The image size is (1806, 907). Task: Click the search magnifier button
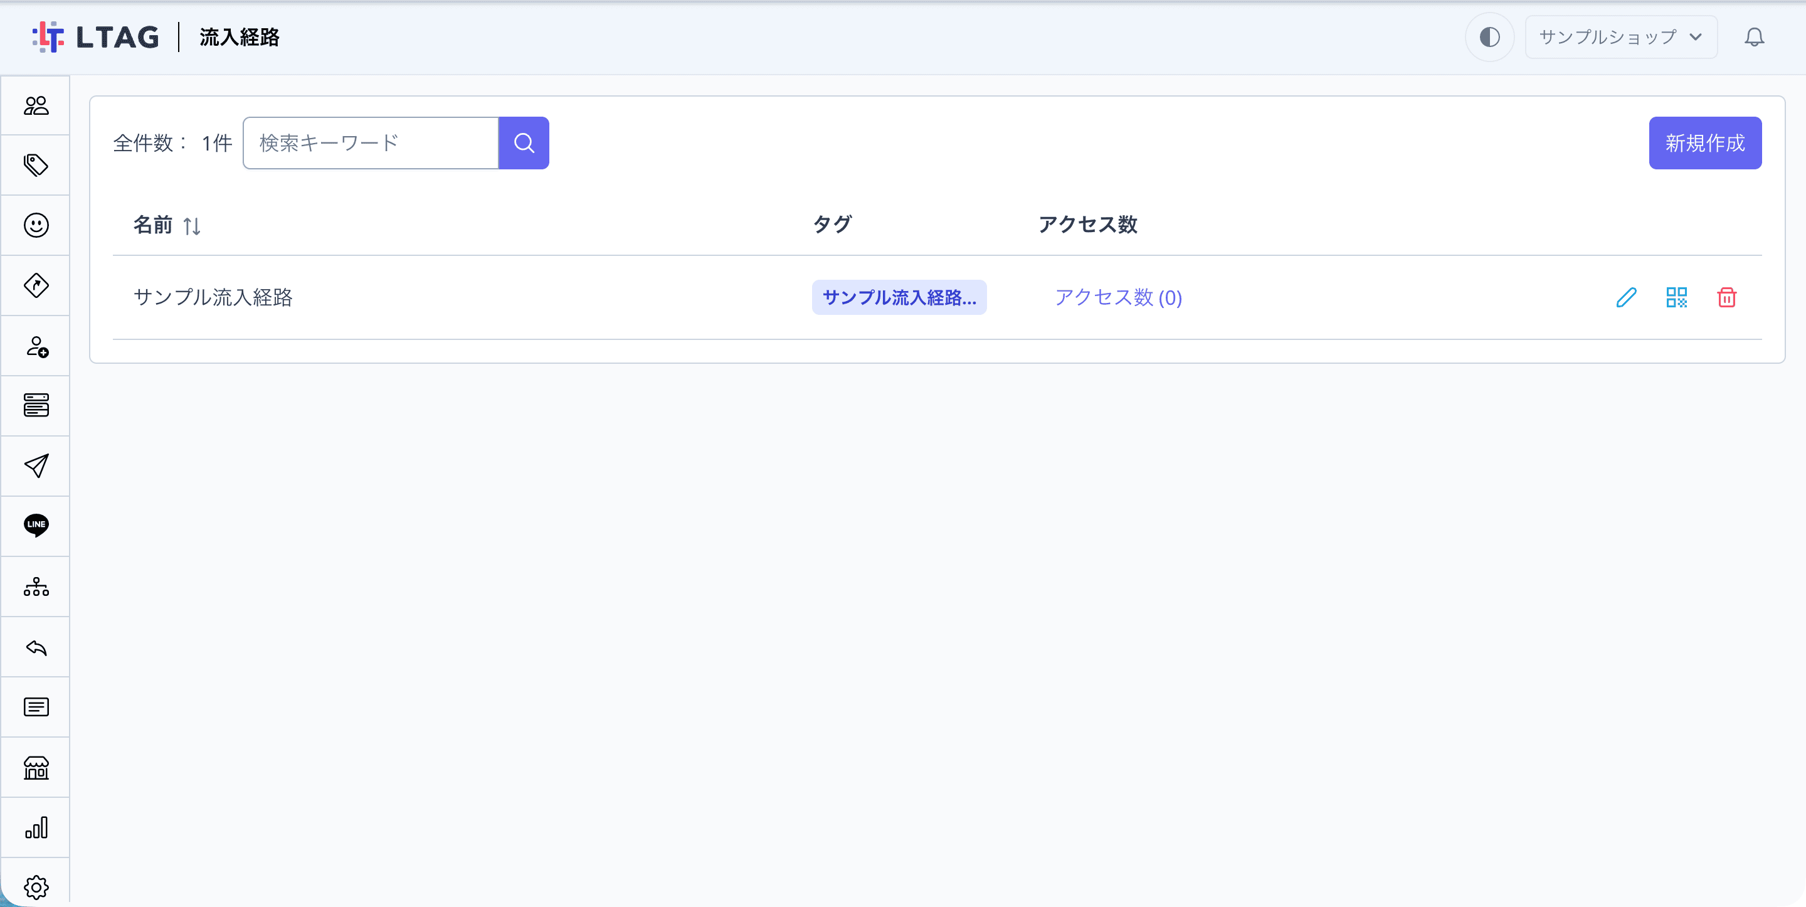click(524, 143)
